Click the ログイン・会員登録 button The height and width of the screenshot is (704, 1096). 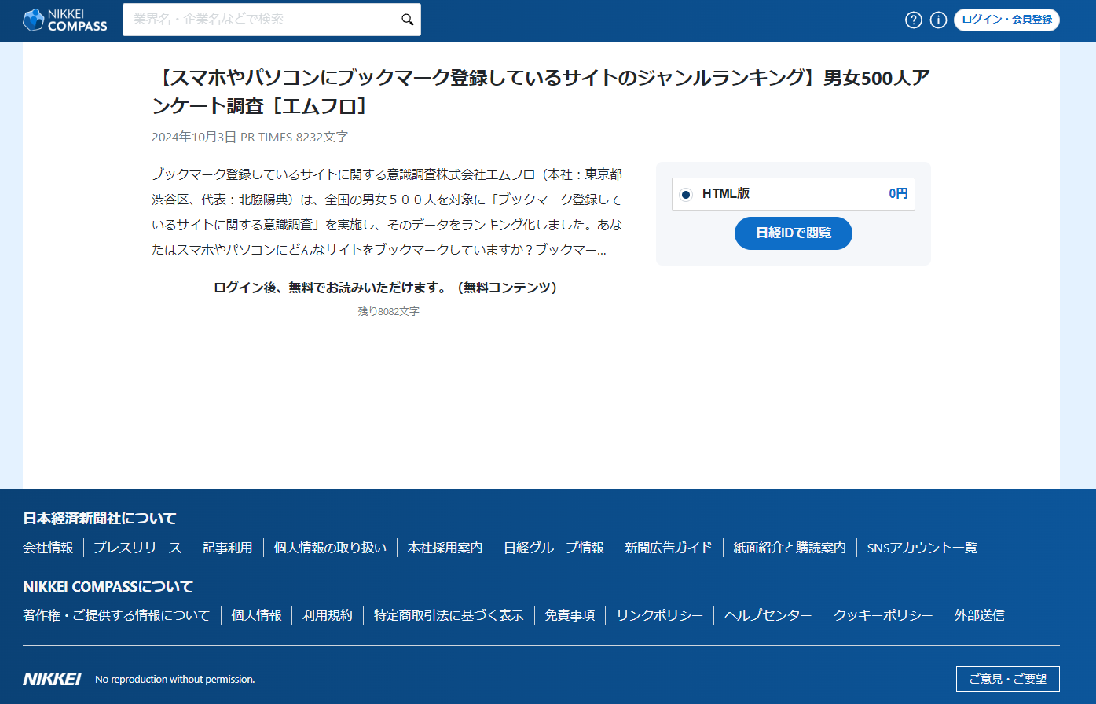click(1006, 20)
